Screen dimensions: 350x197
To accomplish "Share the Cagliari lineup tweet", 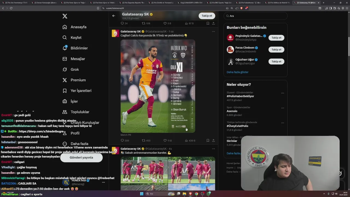I will (214, 141).
